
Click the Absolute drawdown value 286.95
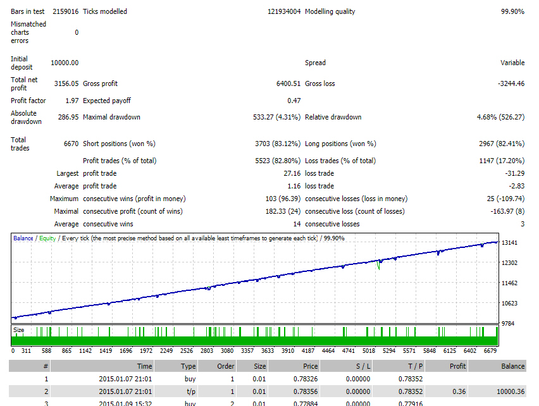coord(68,117)
